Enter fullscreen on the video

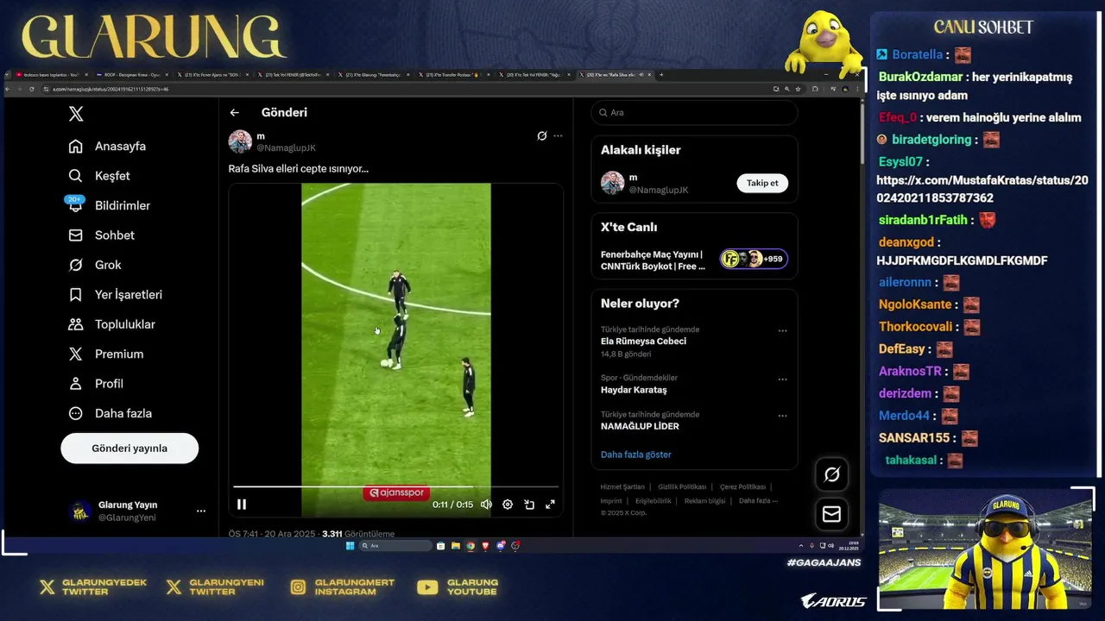click(550, 505)
